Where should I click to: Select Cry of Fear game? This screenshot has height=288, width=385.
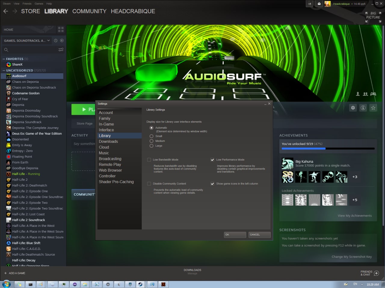point(20,99)
